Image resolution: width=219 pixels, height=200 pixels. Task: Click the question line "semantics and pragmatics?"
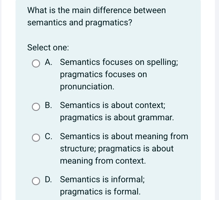[80, 23]
